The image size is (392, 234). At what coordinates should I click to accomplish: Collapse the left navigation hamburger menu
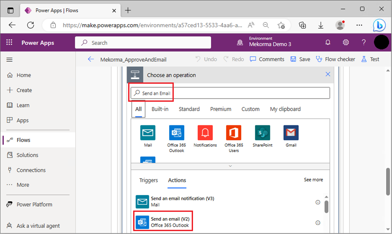(10, 60)
